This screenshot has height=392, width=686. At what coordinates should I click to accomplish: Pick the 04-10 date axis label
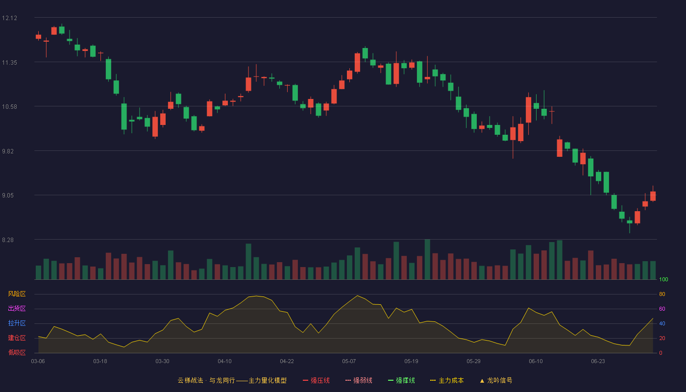[224, 361]
